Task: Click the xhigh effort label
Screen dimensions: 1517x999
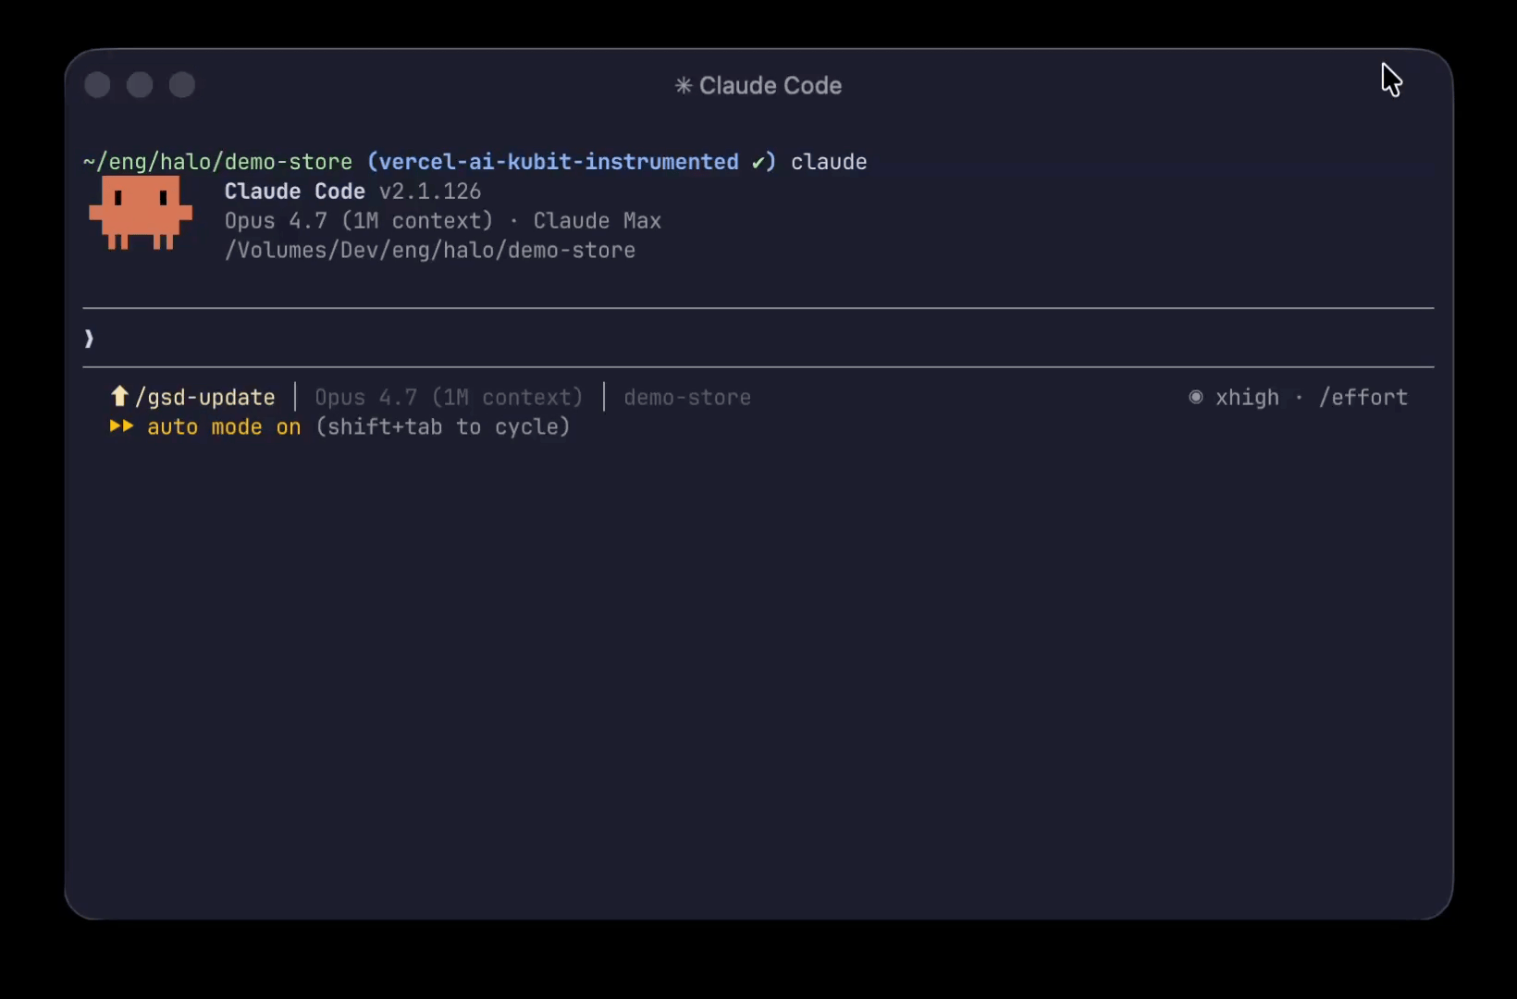Action: (1247, 398)
